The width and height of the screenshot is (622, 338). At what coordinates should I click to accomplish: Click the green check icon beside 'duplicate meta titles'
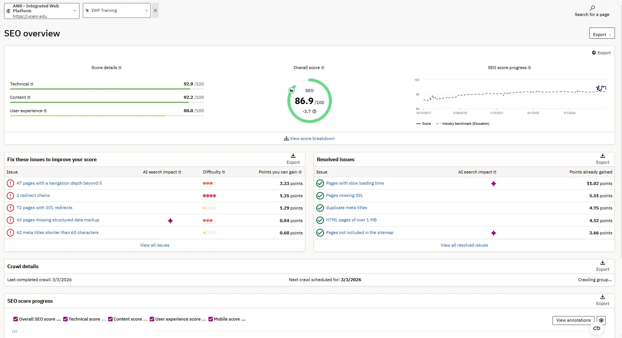coord(320,208)
